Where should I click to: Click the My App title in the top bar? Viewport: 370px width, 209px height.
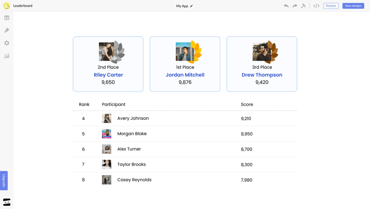pyautogui.click(x=182, y=6)
